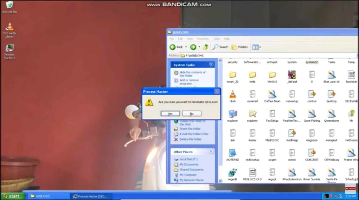Select the ODBCINST file icon

pos(312,155)
